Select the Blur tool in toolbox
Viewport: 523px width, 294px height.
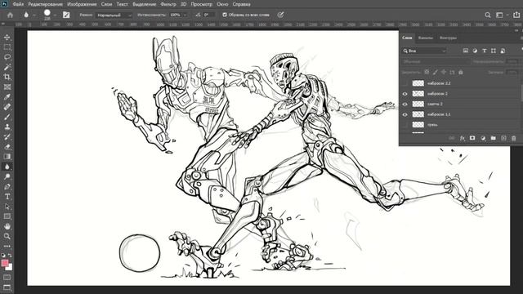click(x=7, y=167)
